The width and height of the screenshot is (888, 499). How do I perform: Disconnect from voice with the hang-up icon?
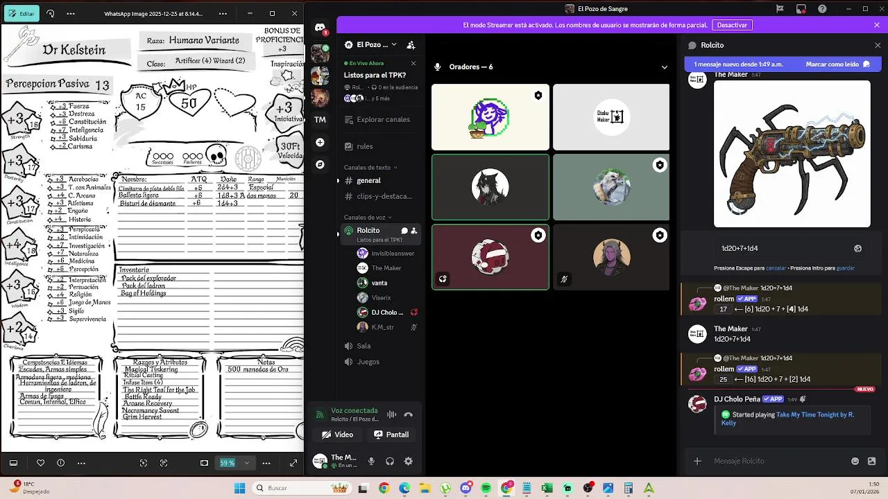(x=409, y=414)
